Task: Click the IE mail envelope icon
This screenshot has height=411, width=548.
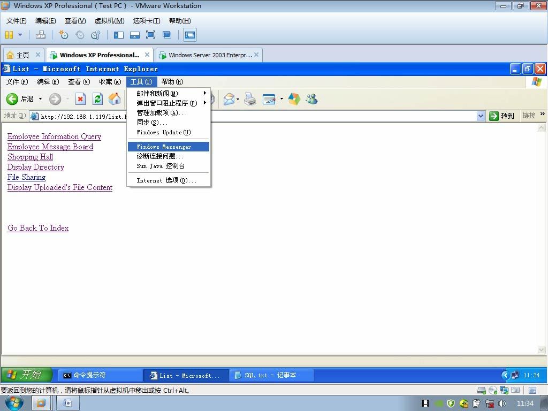Action: coord(229,99)
